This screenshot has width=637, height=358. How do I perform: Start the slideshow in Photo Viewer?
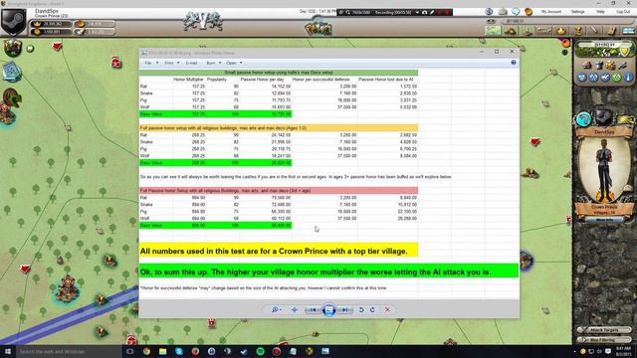tap(329, 310)
